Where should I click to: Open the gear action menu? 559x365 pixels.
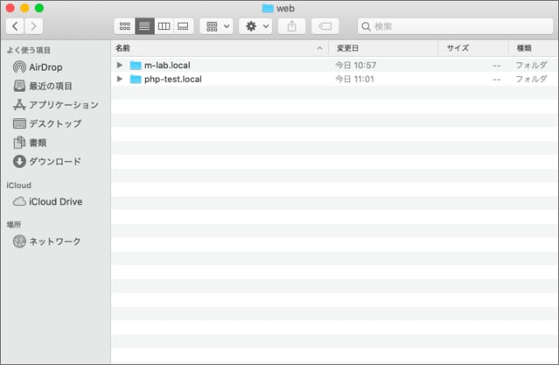click(255, 27)
